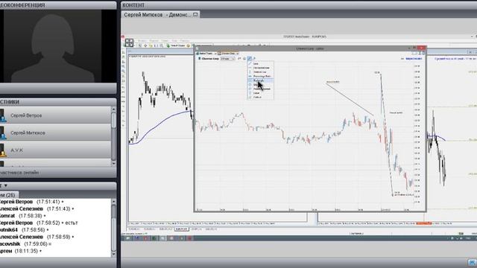Click icon at bottom-right corner of content panel
This screenshot has height=268, width=477.
pos(473,263)
